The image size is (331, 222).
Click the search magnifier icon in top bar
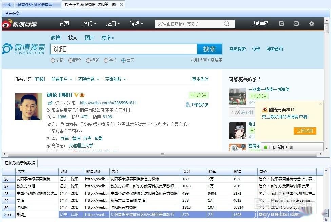(227, 24)
